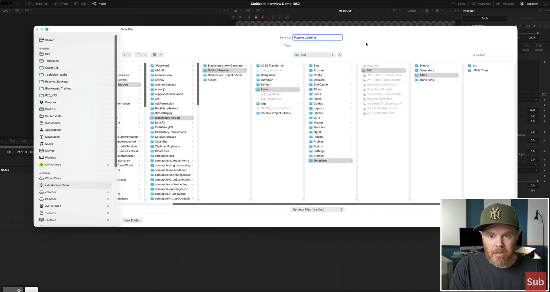
Task: Eject the cvt-youtube favorite volume
Action: 108,164
